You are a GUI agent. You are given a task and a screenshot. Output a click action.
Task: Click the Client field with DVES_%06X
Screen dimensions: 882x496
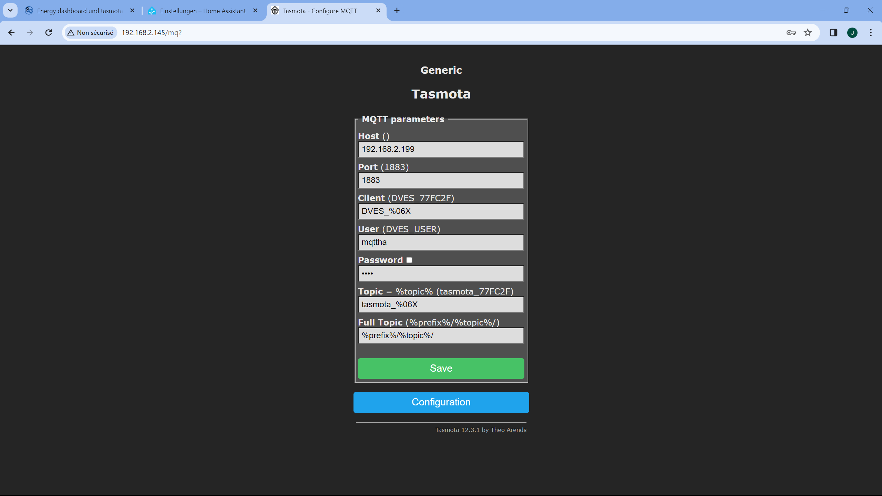tap(441, 211)
